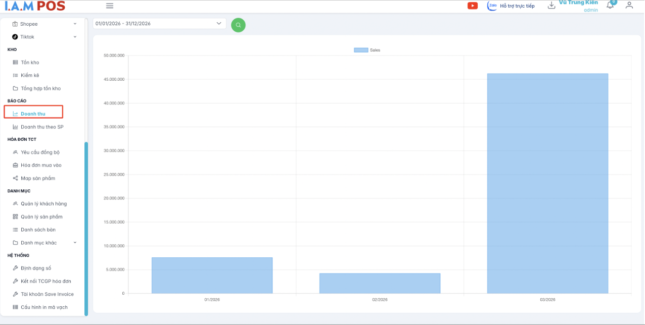Click the download icon in header
Screen dimensions: 645x325
(x=551, y=6)
